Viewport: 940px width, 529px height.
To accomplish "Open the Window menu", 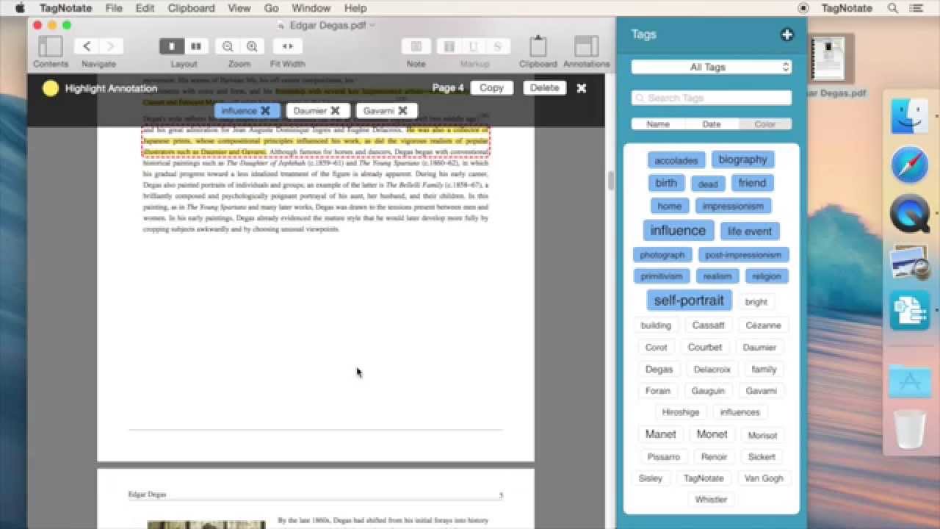I will [311, 8].
